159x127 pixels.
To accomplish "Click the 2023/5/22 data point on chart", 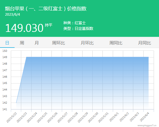I will (x=16, y=103).
